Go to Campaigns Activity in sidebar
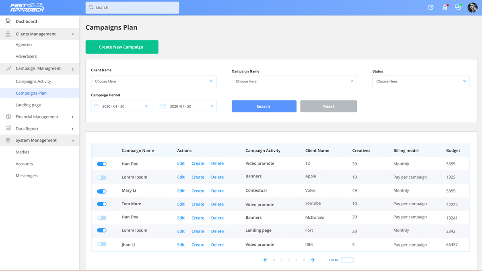 click(x=33, y=82)
